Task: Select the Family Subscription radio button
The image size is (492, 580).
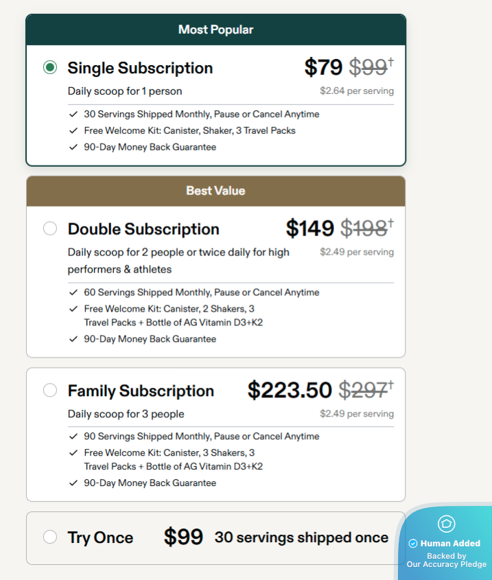Action: click(x=50, y=391)
